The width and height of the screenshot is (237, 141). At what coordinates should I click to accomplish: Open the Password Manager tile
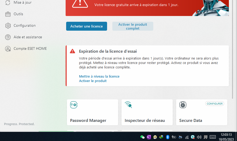(x=92, y=112)
